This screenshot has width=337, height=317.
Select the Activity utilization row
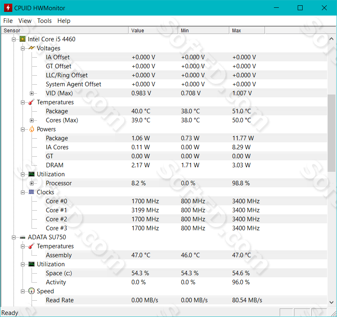pyautogui.click(x=186, y=282)
